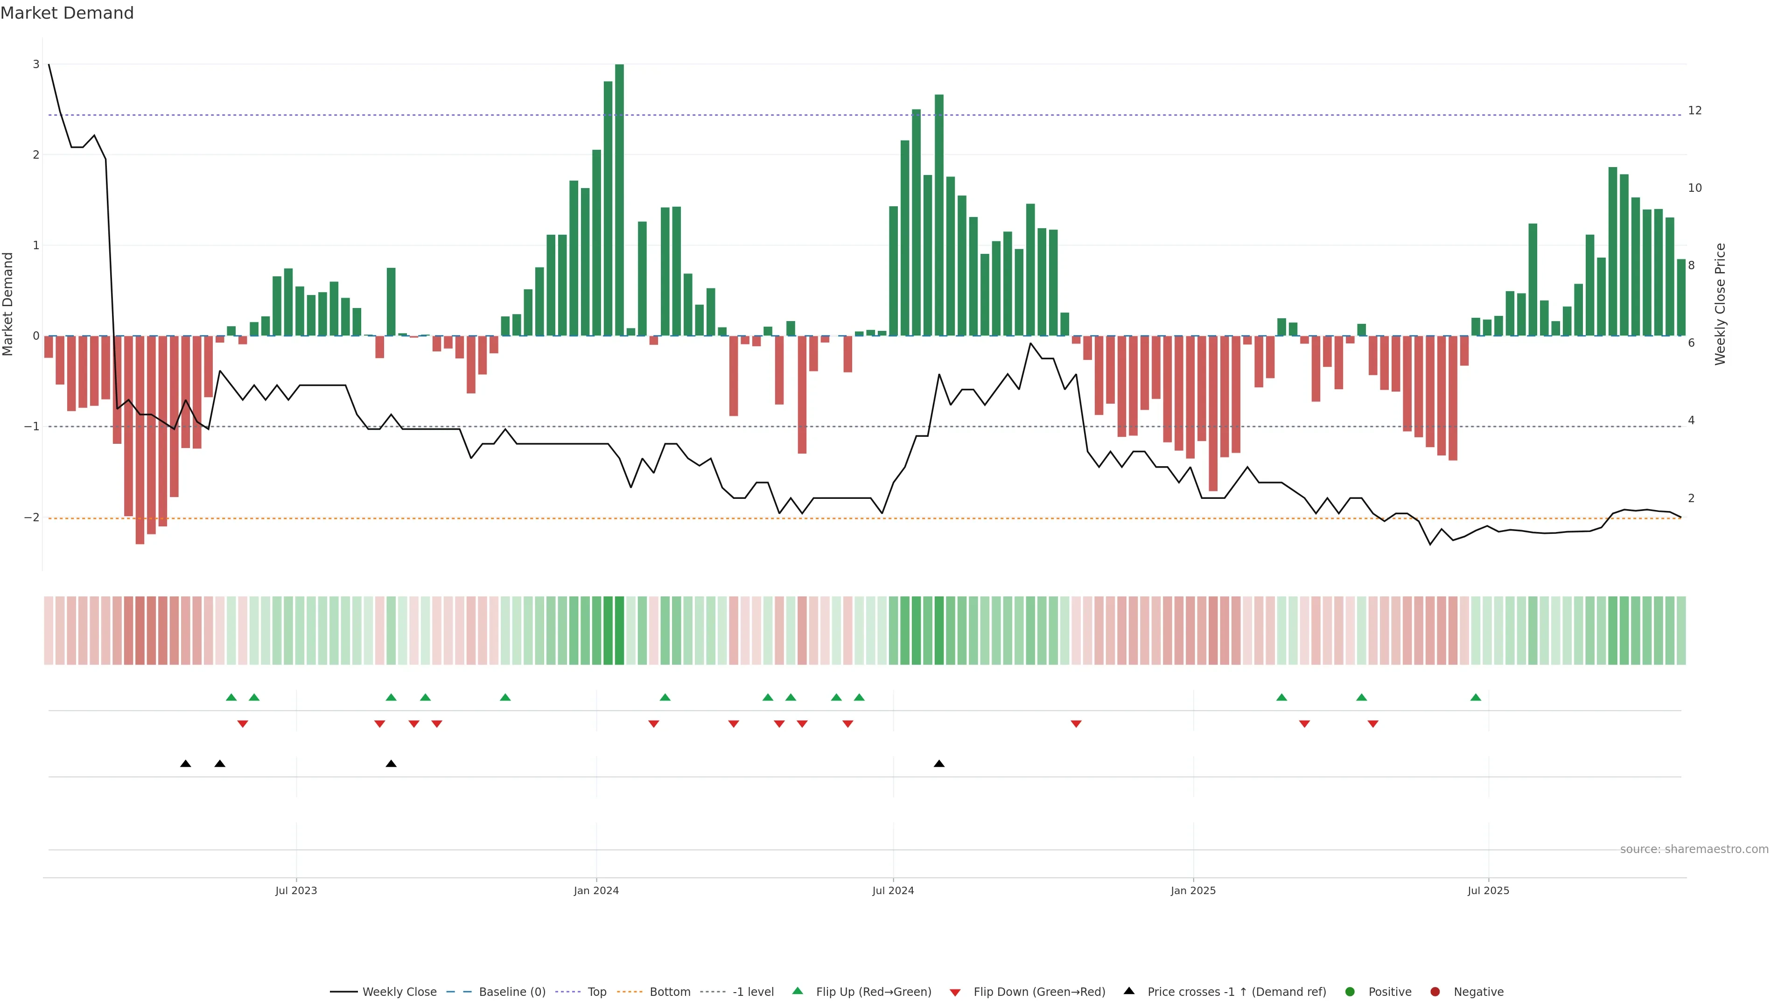Toggle the -1 level legend entry
Screen dimensions: 1792x1008
pyautogui.click(x=753, y=992)
